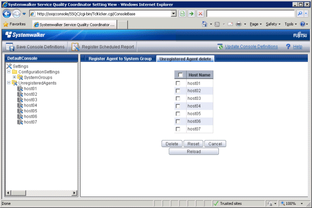Click the blue browser Help icon
Viewport: 312px width, 208px height.
point(303,24)
